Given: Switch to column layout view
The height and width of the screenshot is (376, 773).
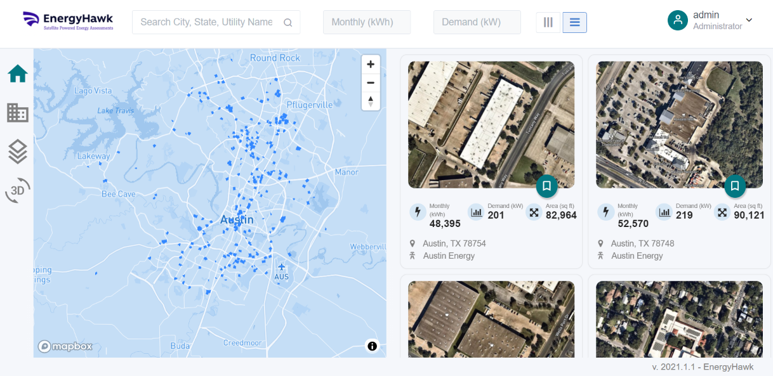Looking at the screenshot, I should tap(548, 22).
